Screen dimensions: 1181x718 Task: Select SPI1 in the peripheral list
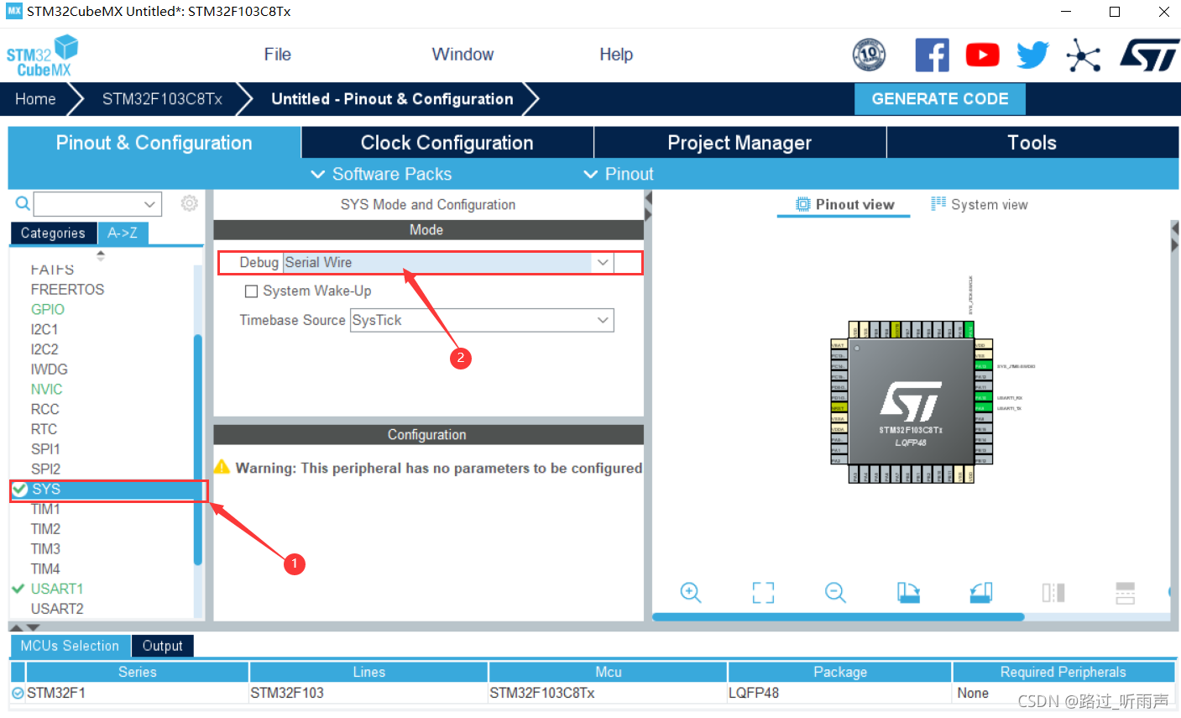[45, 449]
